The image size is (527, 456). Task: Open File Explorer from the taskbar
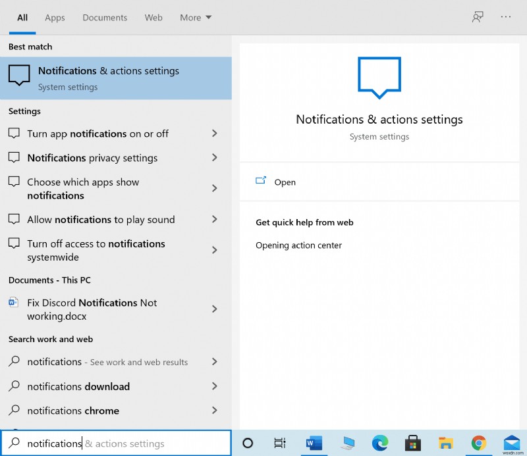coord(446,443)
